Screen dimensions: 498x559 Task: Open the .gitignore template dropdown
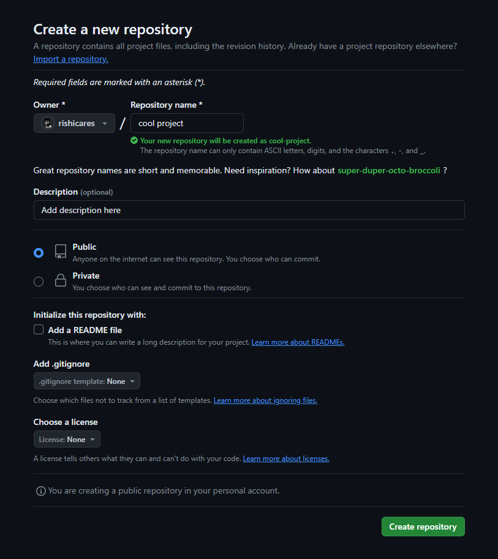[86, 380]
